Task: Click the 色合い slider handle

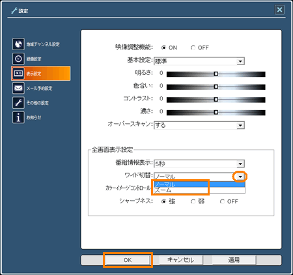Action: click(x=216, y=87)
